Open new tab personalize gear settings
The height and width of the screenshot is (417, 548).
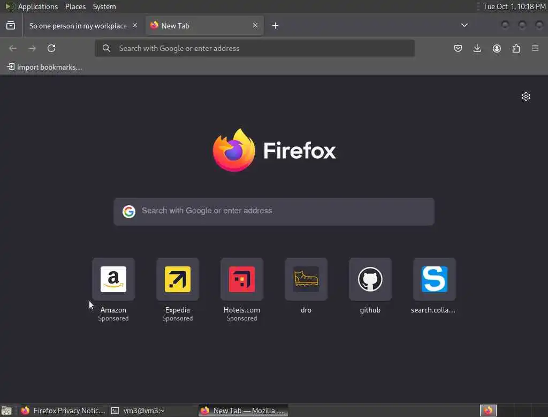coord(526,96)
